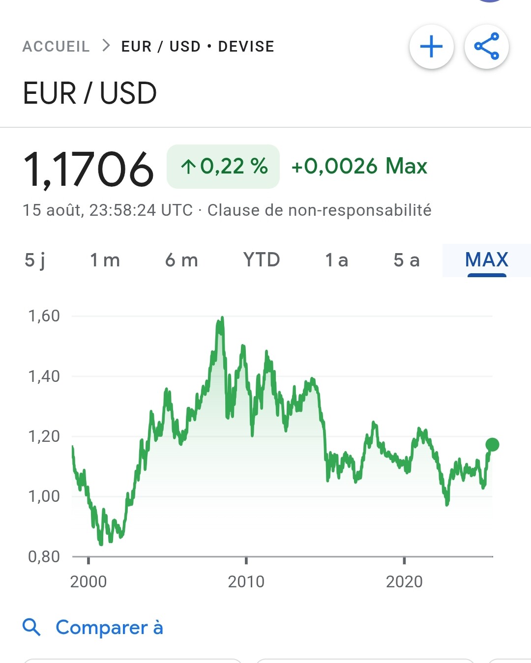Click the breadcrumb chevron arrow
This screenshot has height=663, width=531.
coord(106,46)
